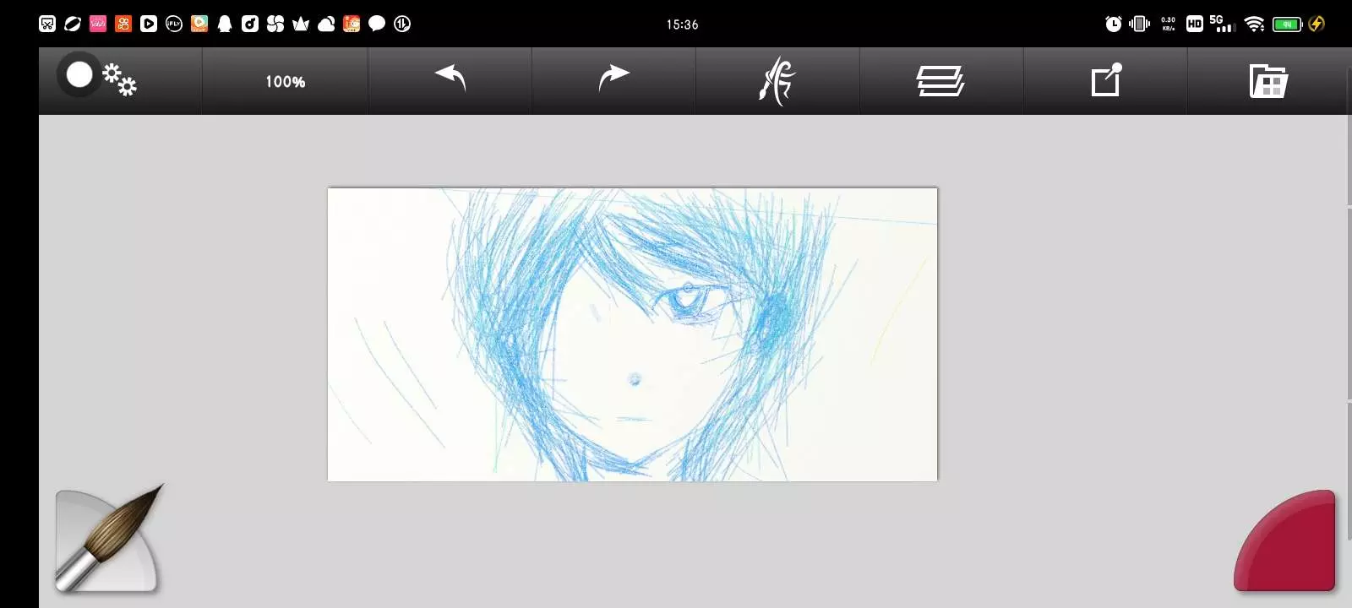Screen dimensions: 1352x608
Task: Open the export and share menu
Action: click(x=1106, y=81)
